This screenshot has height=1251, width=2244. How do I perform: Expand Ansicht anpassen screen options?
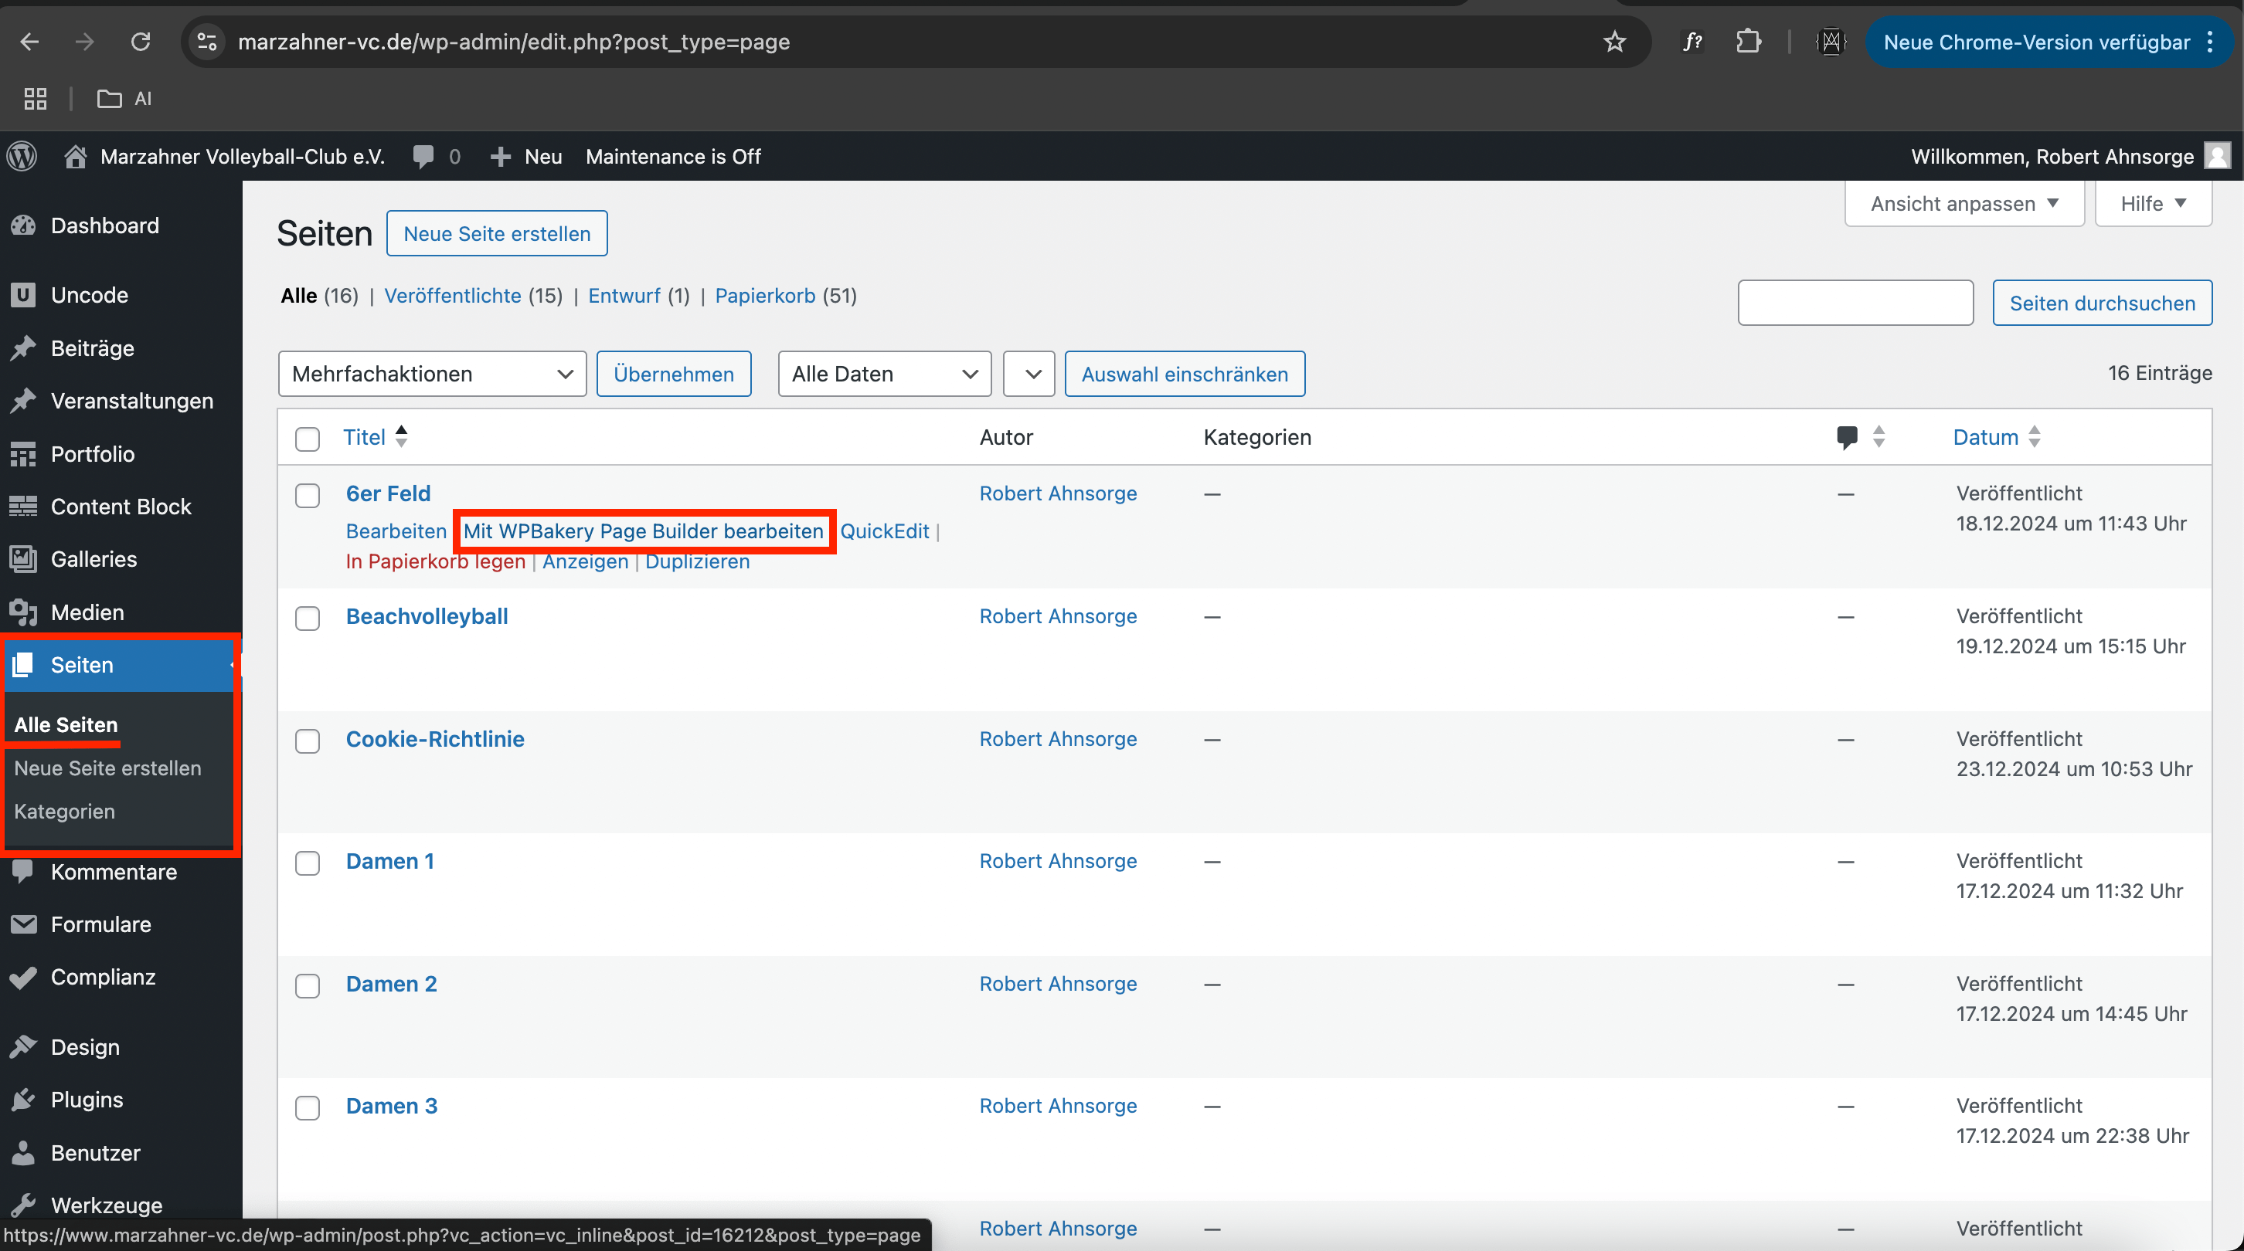pyautogui.click(x=1963, y=204)
